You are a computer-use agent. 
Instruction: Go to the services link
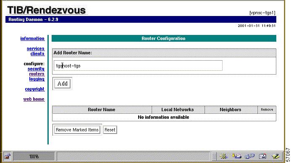coord(35,48)
